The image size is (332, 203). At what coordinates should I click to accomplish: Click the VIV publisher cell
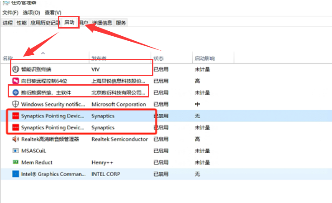point(95,69)
